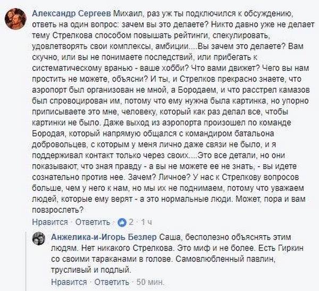Like Безлер's reply using Нравится

(x=69, y=282)
